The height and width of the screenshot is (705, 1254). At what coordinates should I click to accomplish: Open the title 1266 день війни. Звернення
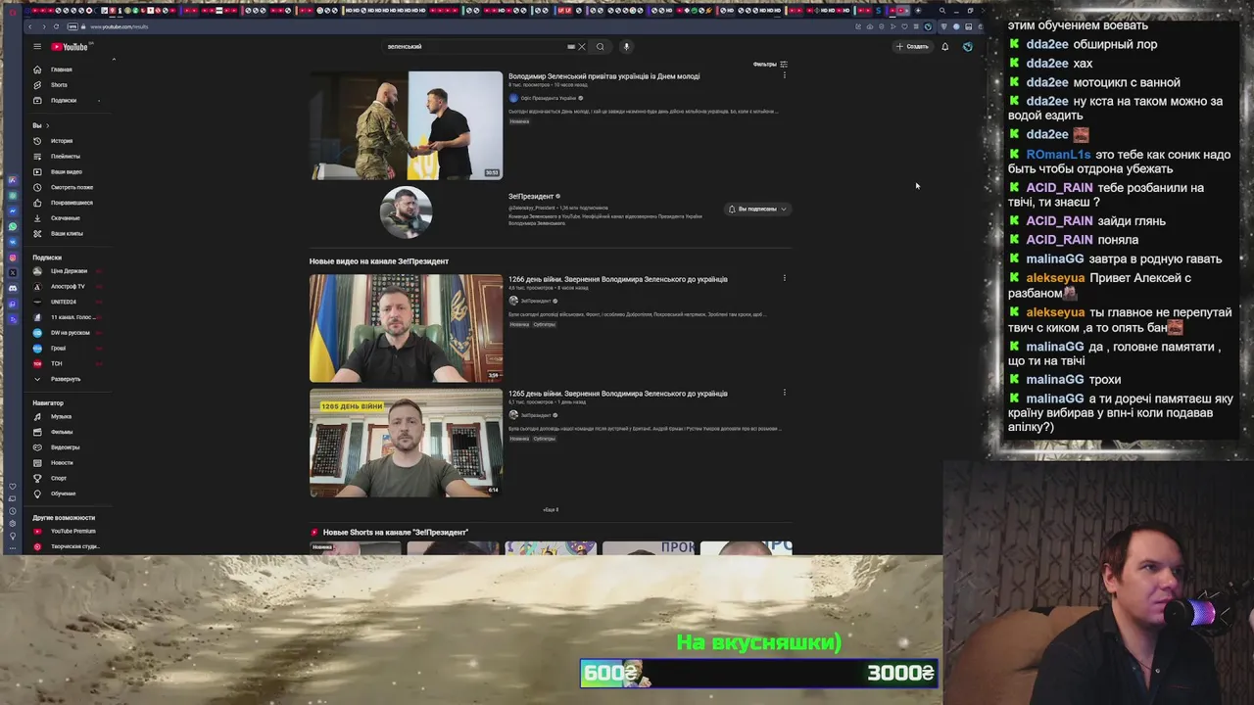click(x=617, y=279)
